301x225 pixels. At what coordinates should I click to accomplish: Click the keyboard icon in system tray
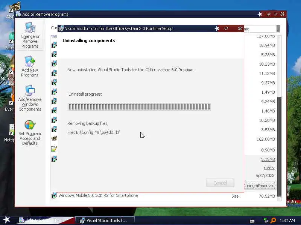click(252, 221)
